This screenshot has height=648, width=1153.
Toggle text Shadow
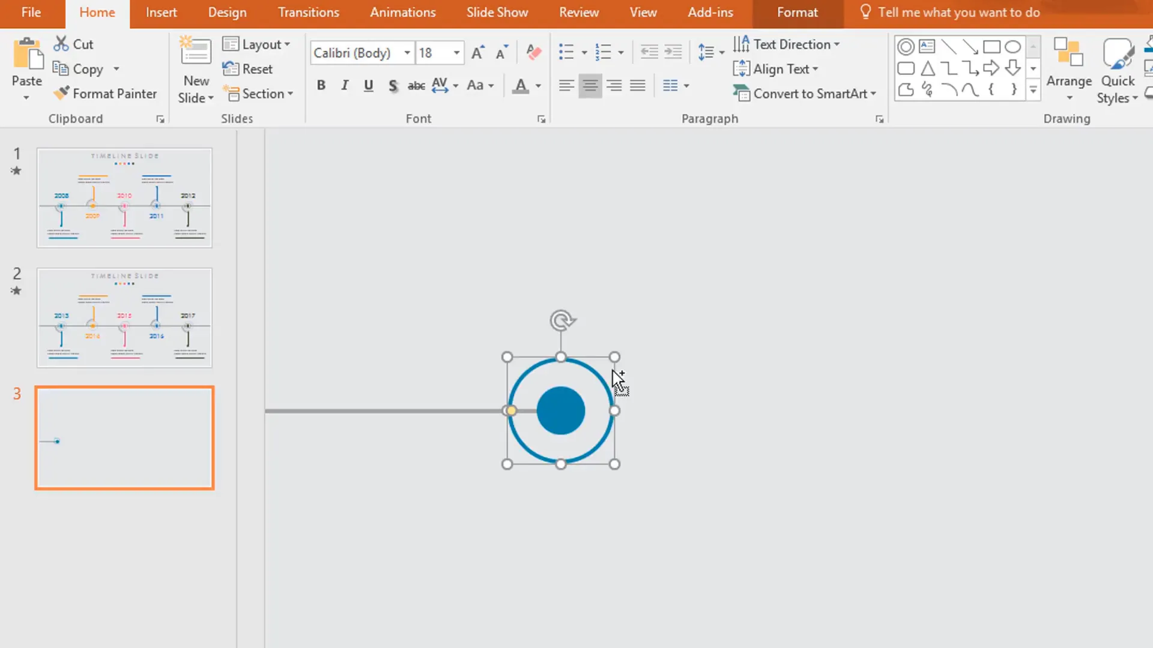pyautogui.click(x=393, y=86)
